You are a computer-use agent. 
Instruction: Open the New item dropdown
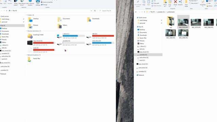194,1
